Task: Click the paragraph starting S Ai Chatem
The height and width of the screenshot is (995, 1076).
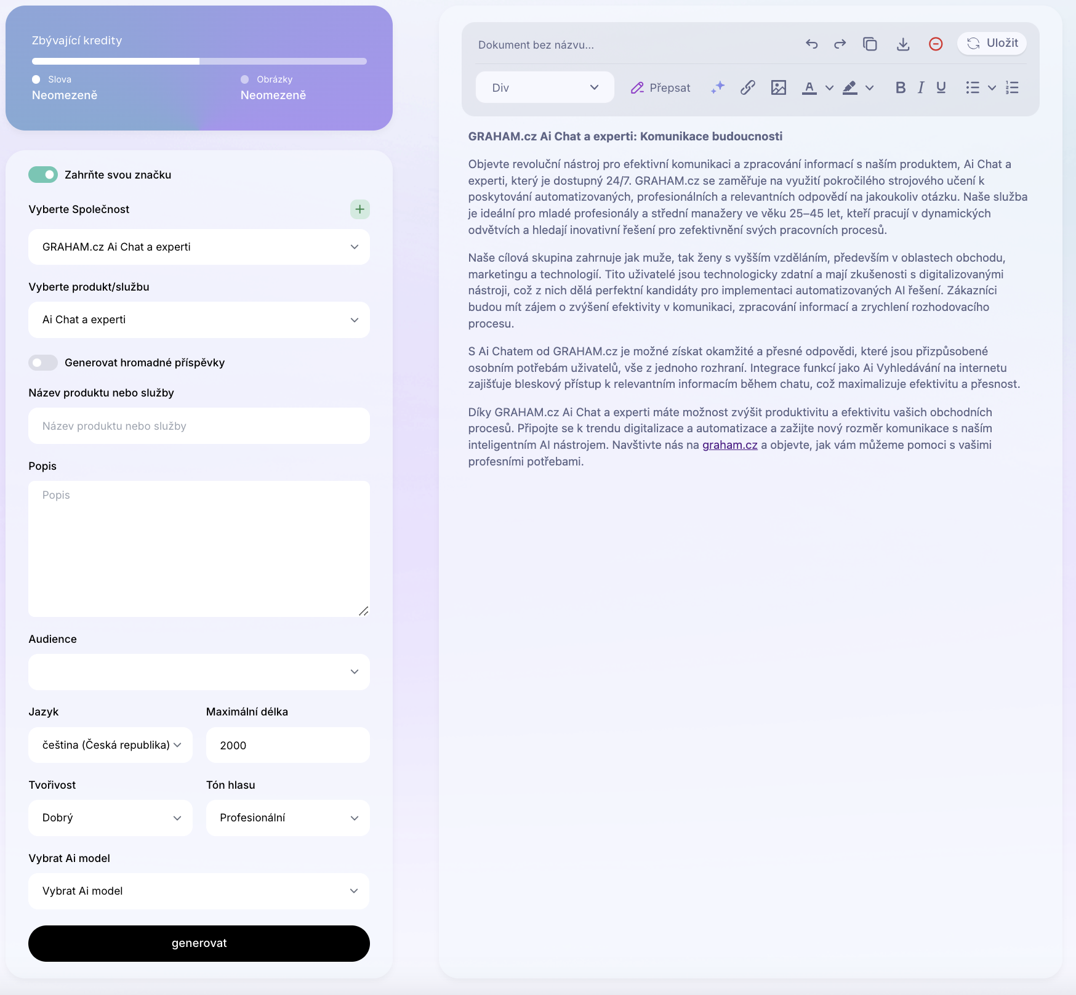Action: point(744,368)
